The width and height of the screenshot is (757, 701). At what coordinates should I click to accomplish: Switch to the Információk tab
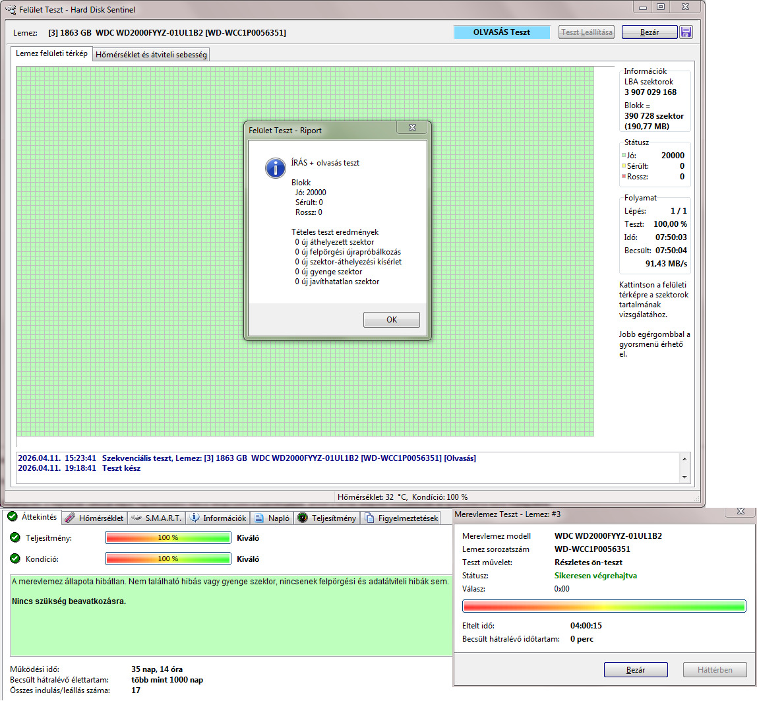point(218,518)
